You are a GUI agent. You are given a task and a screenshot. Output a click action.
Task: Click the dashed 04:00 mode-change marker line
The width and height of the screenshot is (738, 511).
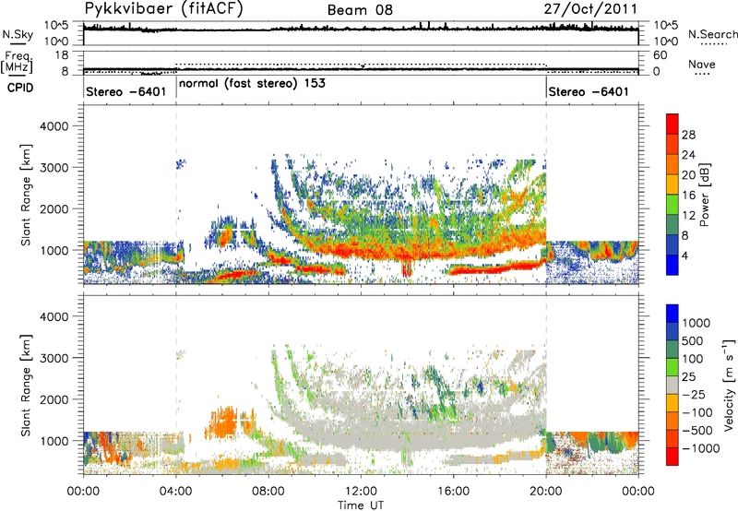pyautogui.click(x=176, y=195)
